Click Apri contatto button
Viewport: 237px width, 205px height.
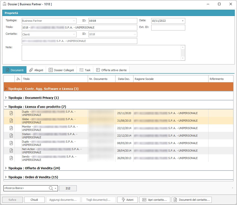(154, 200)
